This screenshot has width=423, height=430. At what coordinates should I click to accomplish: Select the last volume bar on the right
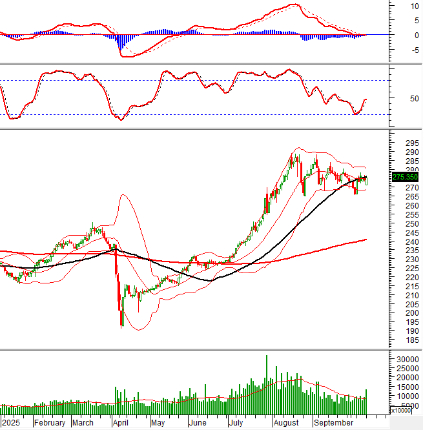tap(367, 401)
